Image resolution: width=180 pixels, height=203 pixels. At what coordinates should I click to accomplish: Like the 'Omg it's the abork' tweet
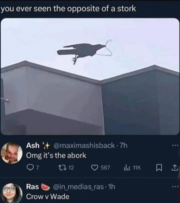95,168
